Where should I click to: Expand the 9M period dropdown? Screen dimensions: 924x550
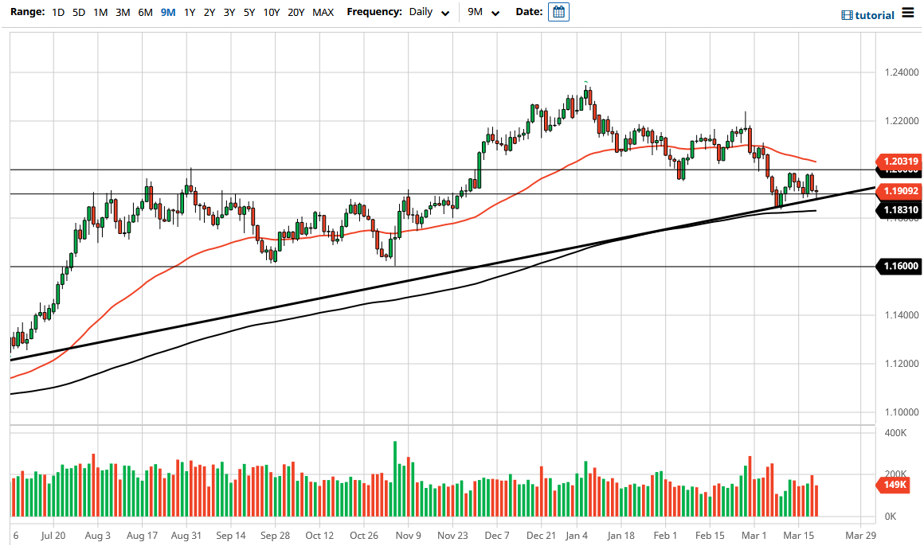[x=484, y=13]
